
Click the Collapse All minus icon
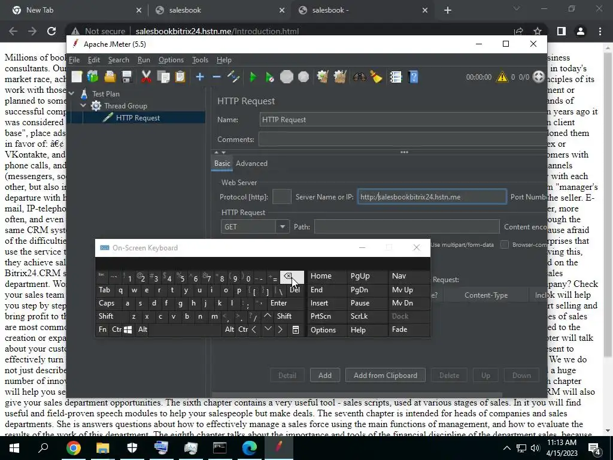pos(216,77)
